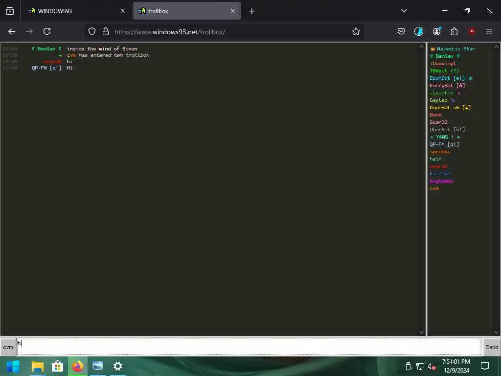The image size is (501, 376).
Task: Open taskbar clock and date
Action: click(456, 366)
